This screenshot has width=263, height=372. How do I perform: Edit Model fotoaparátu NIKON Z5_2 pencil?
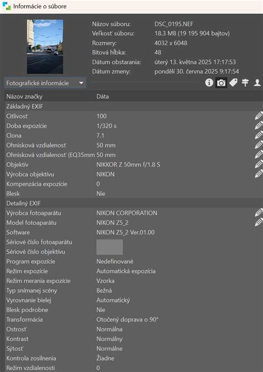pos(259,223)
